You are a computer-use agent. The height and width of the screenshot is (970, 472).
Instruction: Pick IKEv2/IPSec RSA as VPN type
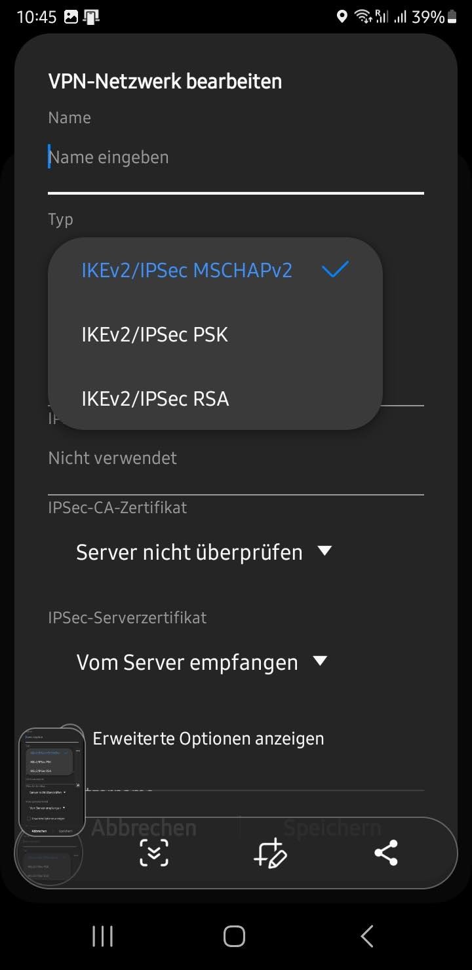point(155,398)
